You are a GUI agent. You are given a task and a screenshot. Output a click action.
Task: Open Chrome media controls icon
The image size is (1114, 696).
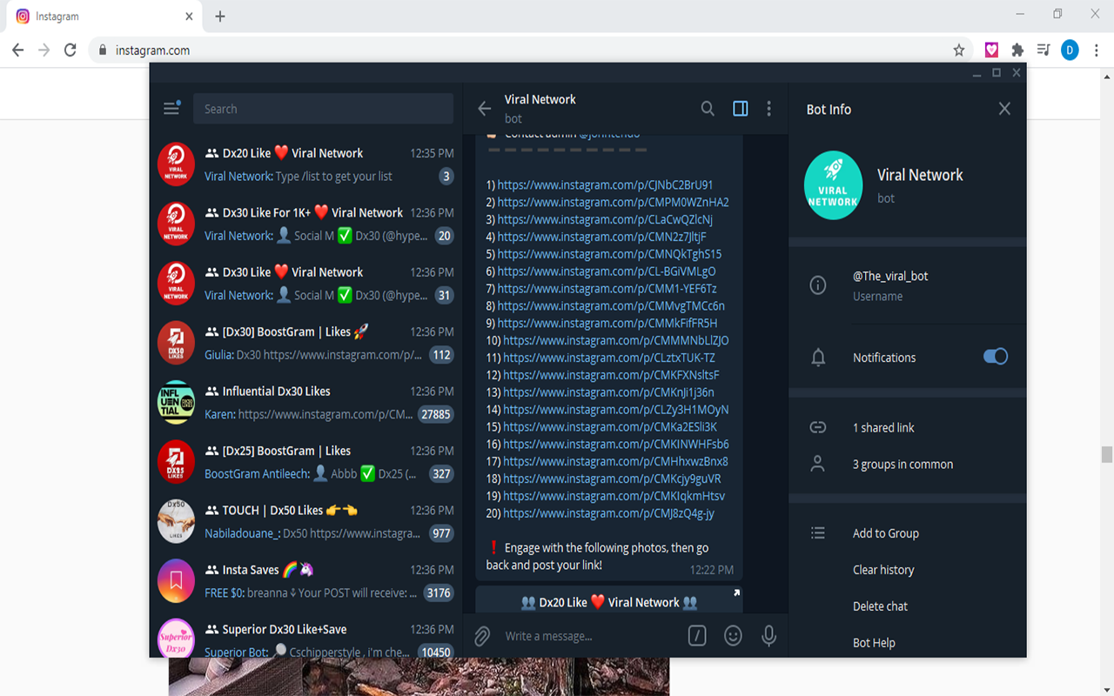(x=1044, y=50)
